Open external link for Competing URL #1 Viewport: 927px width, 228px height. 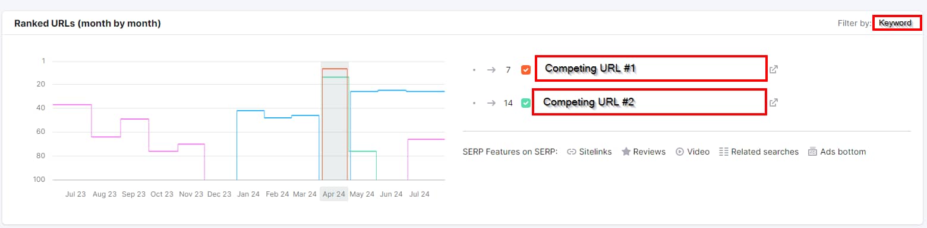[773, 69]
